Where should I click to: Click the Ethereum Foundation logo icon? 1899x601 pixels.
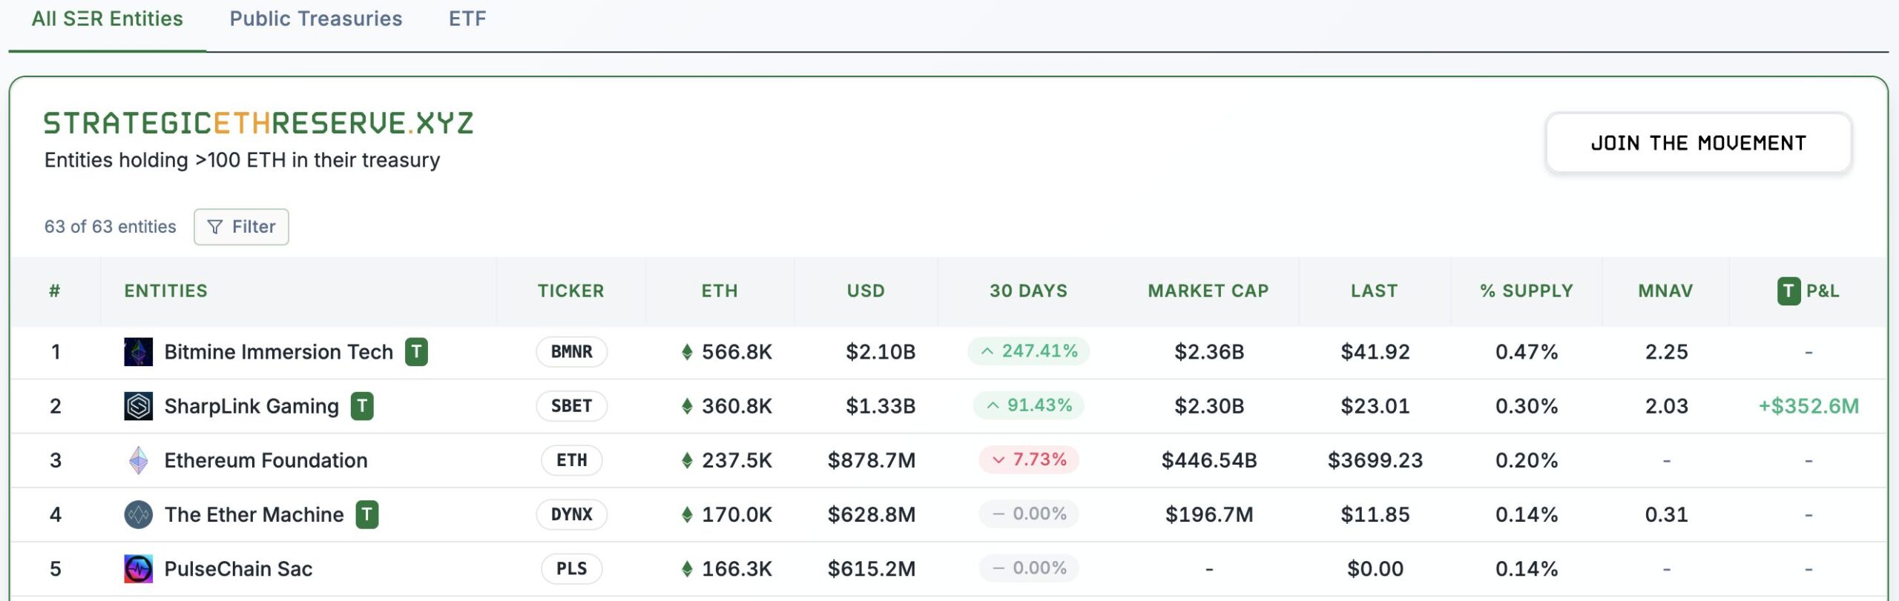[x=139, y=460]
